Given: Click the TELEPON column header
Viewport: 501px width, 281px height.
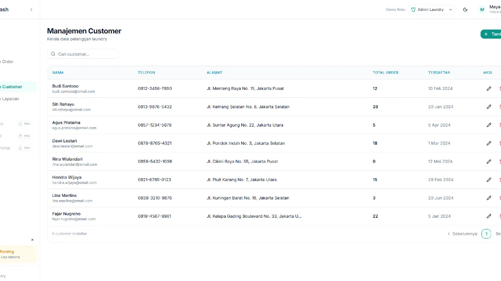Looking at the screenshot, I should click(x=147, y=72).
